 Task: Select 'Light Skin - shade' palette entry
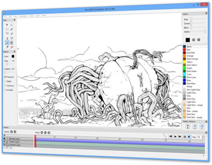point(194,105)
